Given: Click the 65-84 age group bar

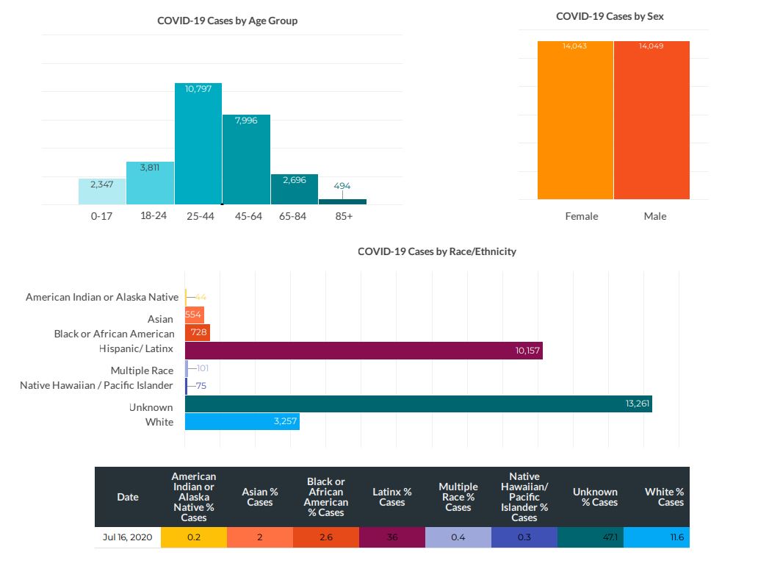Looking at the screenshot, I should (x=294, y=189).
